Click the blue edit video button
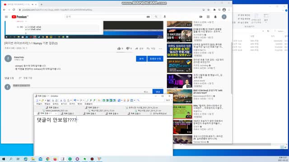The height and width of the screenshot is (162, 289). 155,59
